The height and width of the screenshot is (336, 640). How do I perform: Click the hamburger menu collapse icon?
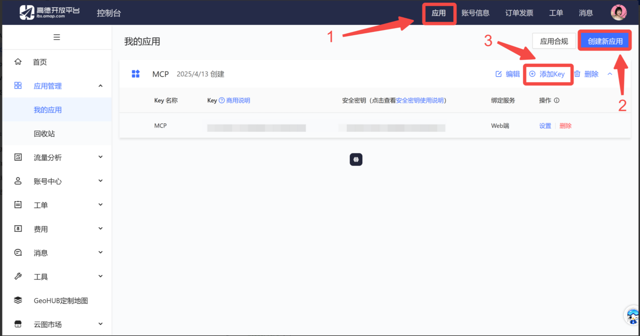[x=57, y=37]
